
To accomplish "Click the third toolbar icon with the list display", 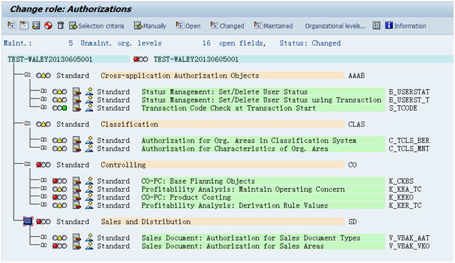I will (36, 26).
